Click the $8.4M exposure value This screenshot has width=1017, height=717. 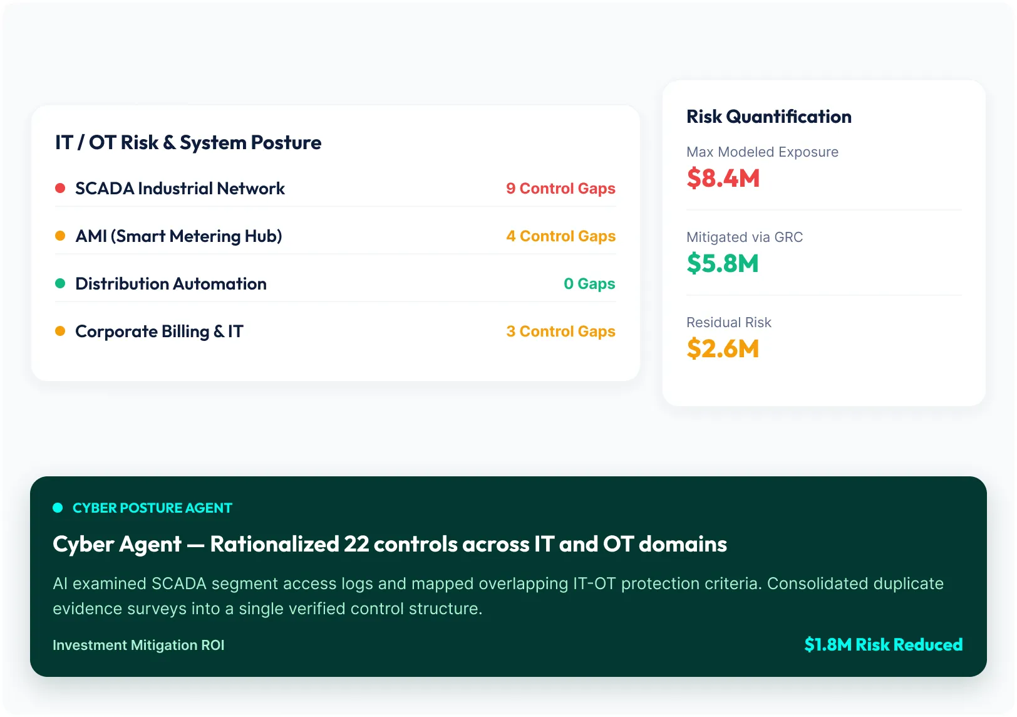point(723,178)
